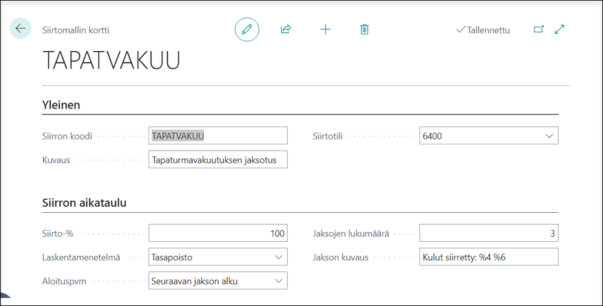Viewport: 603px width, 306px height.
Task: Click the Siirron koodi input field
Action: tap(218, 136)
